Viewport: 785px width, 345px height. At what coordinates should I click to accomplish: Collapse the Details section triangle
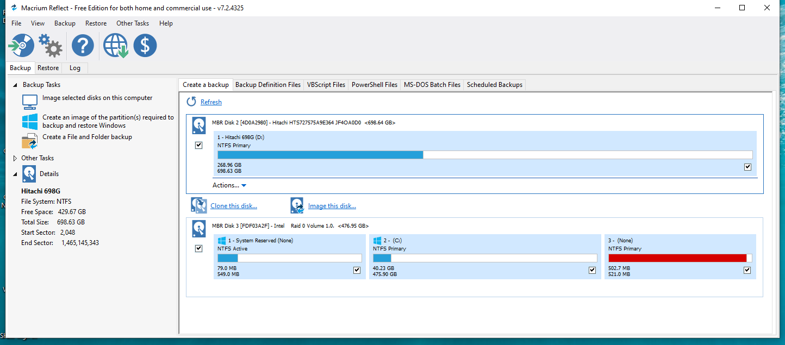(15, 174)
